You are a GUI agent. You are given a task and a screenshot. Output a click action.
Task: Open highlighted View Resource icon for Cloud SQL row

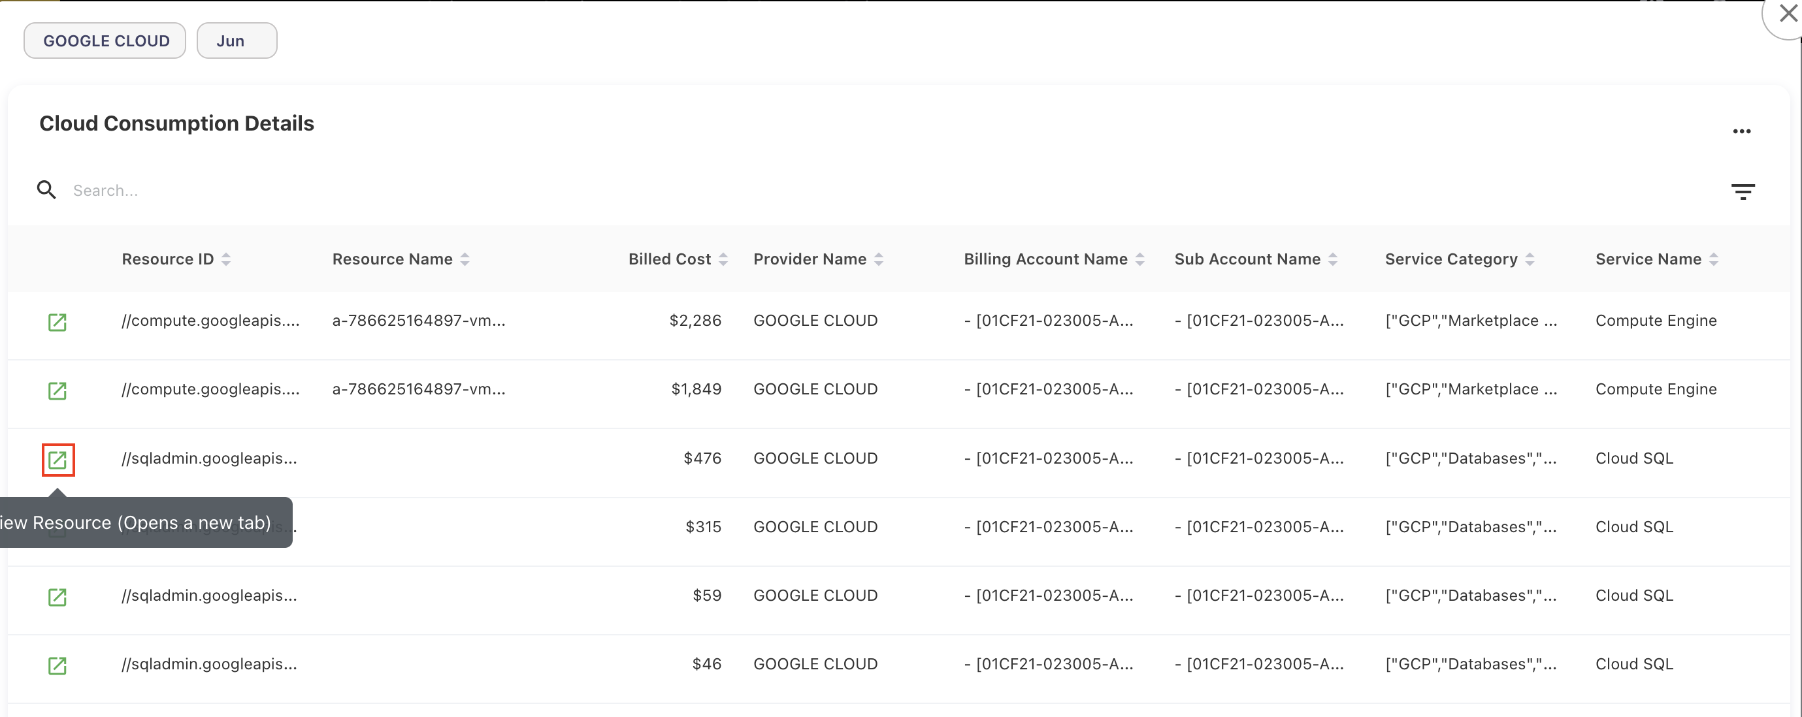(x=58, y=460)
